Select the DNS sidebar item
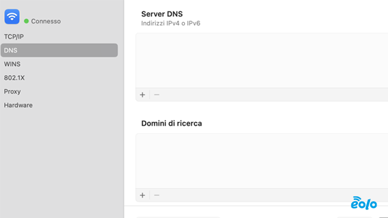The width and height of the screenshot is (388, 218). (x=59, y=50)
